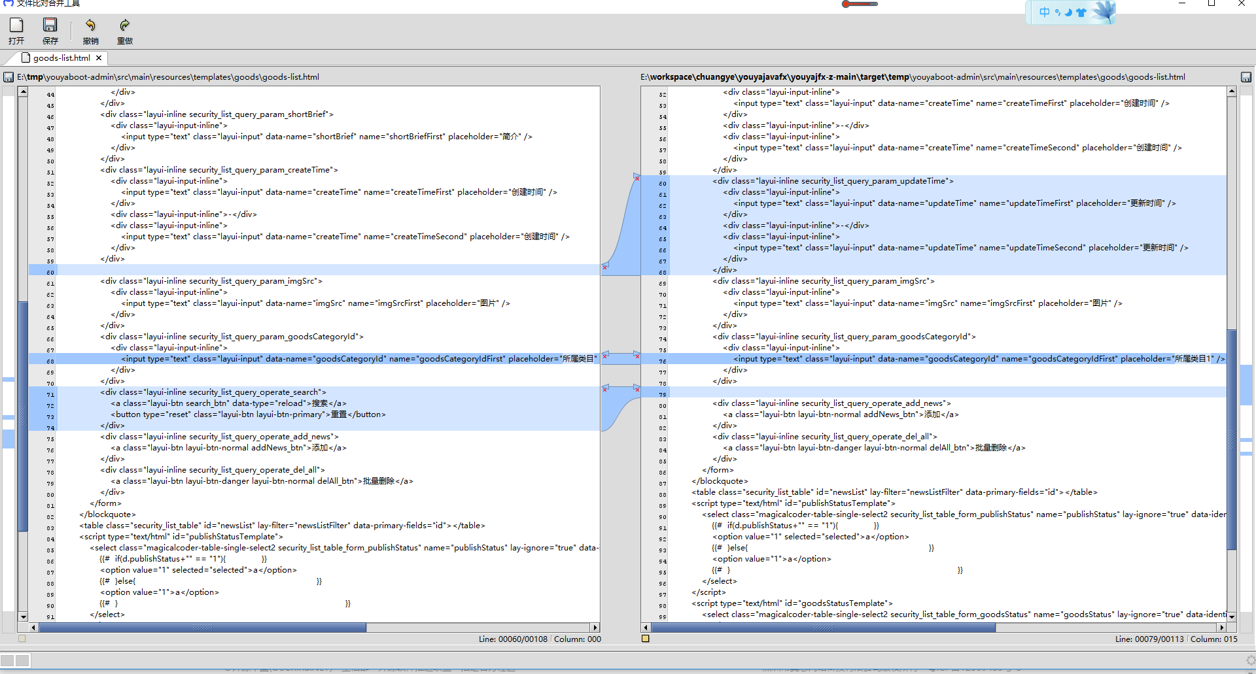Image resolution: width=1256 pixels, height=674 pixels.
Task: Click the left pane vertical scroll up arrow
Action: [x=23, y=92]
